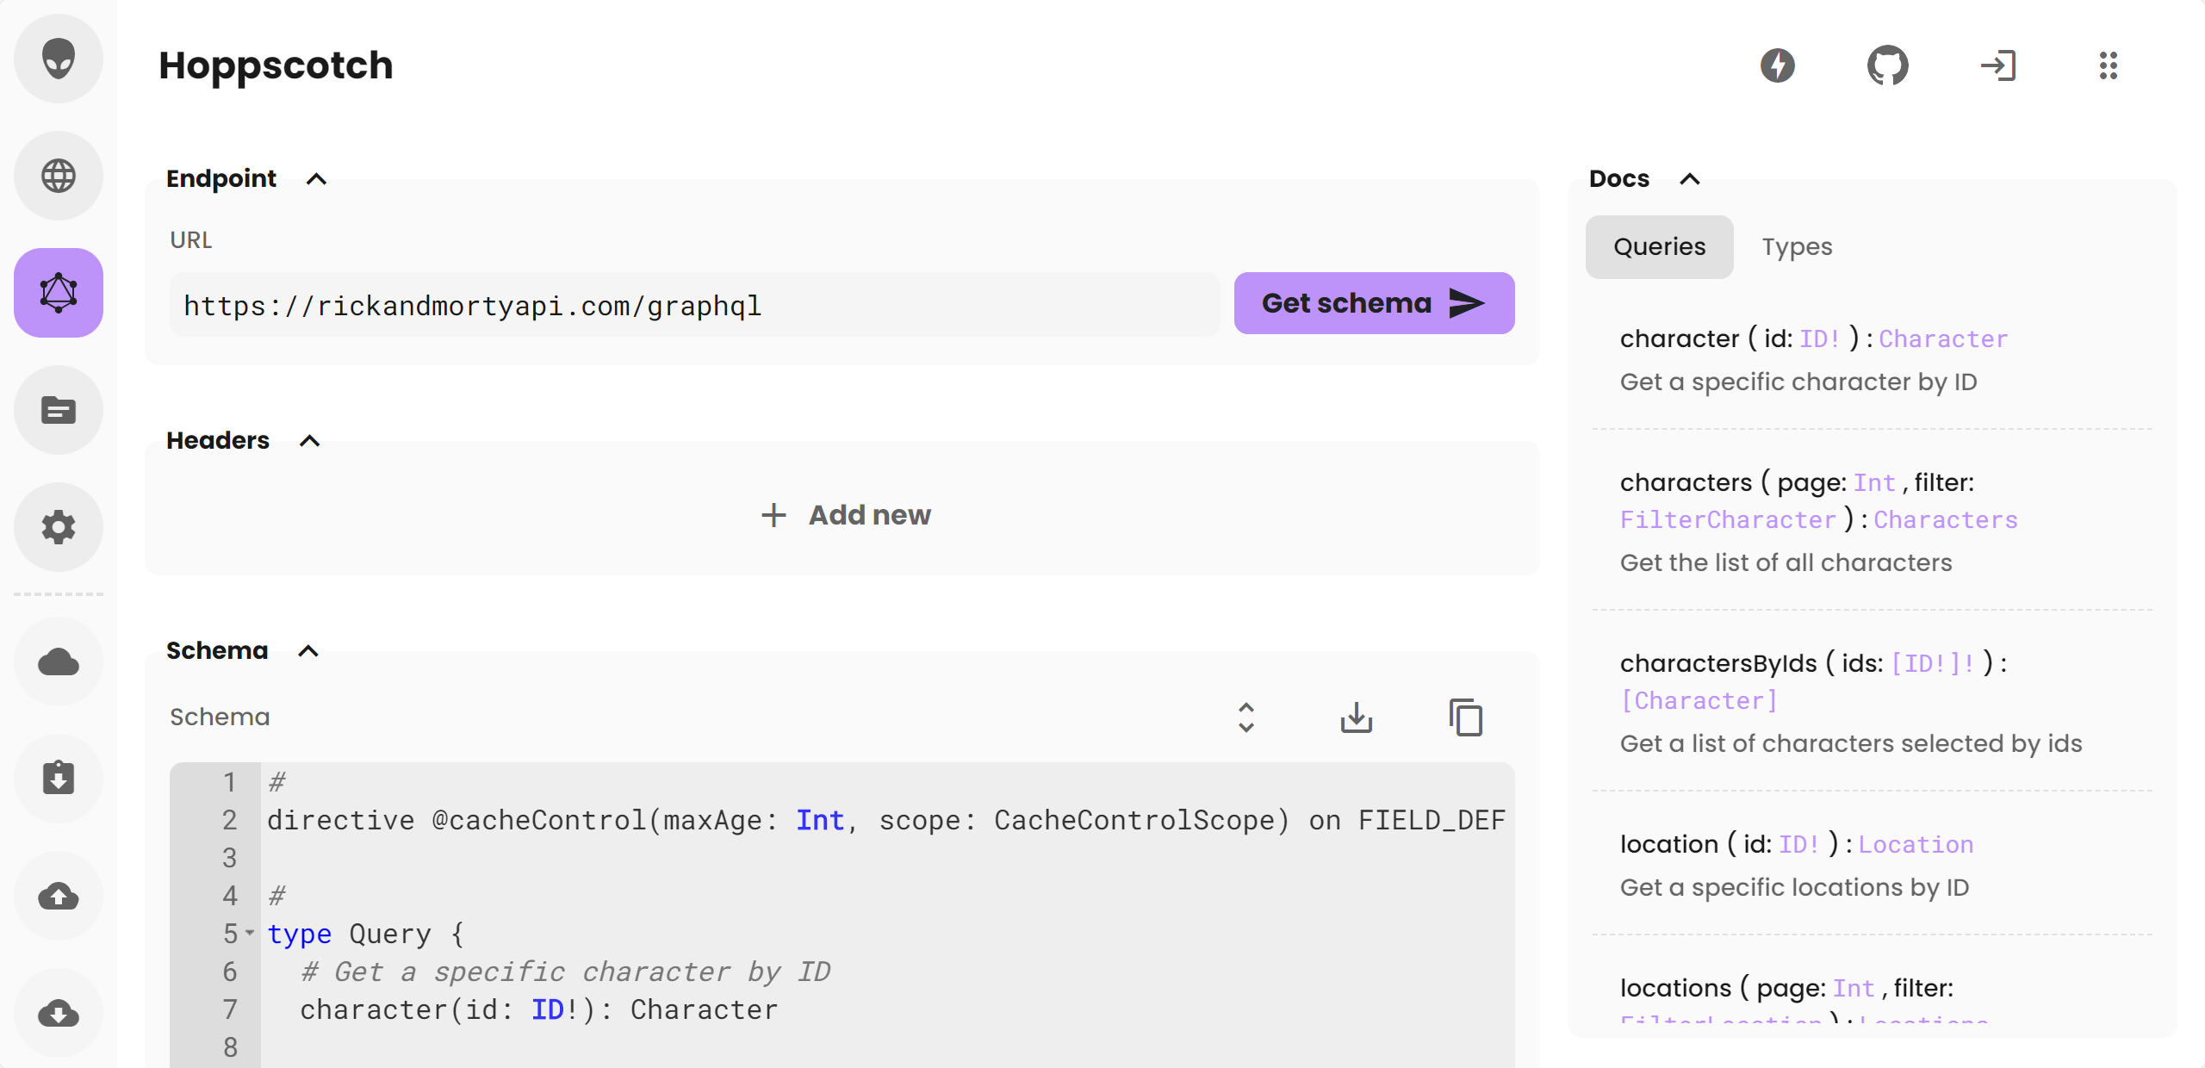This screenshot has width=2205, height=1068.
Task: Click the GitHub icon in the header
Action: tap(1887, 65)
